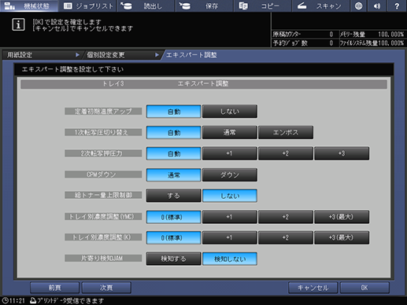Set 1次転写圧切り替え to 自動
The height and width of the screenshot is (305, 407).
point(174,133)
